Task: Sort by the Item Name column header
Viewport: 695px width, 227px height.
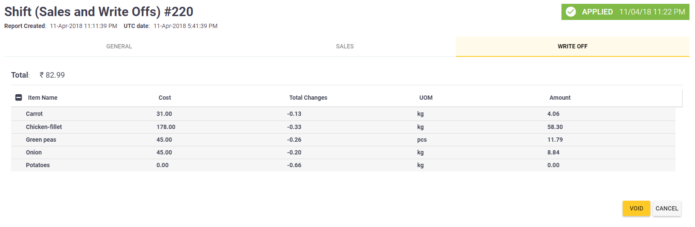Action: (x=43, y=98)
